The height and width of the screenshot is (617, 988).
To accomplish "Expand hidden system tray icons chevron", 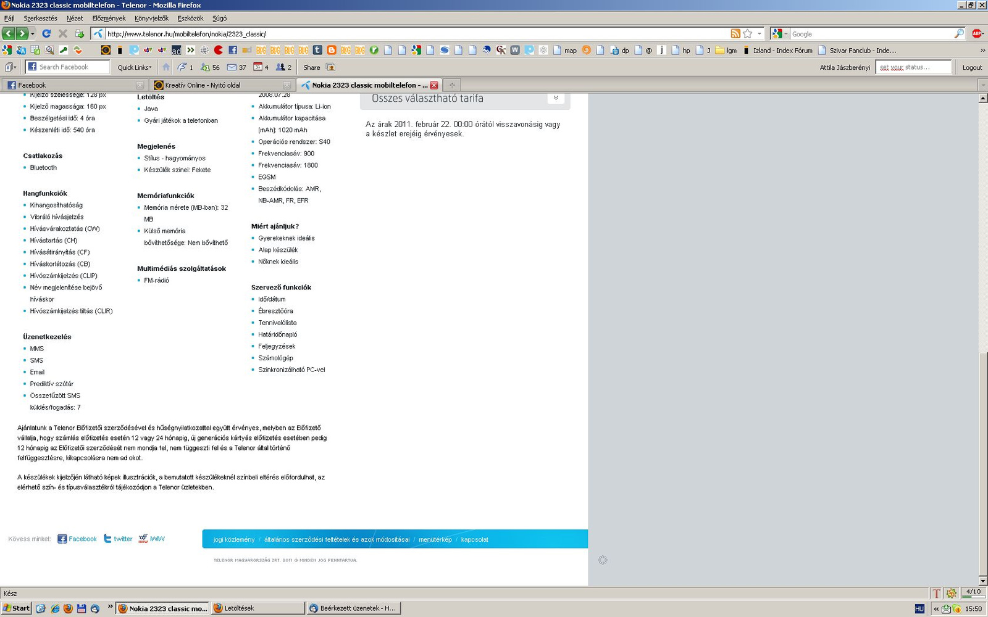I will [936, 609].
